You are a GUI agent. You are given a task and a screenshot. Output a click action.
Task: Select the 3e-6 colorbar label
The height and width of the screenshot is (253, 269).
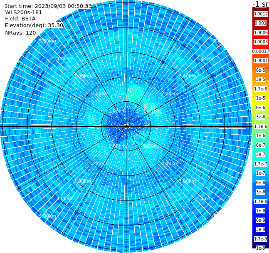[x=261, y=117]
